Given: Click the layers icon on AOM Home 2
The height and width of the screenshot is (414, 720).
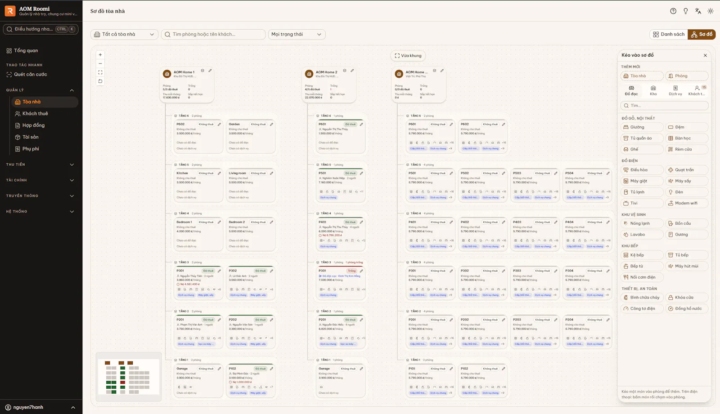Looking at the screenshot, I should coord(345,71).
